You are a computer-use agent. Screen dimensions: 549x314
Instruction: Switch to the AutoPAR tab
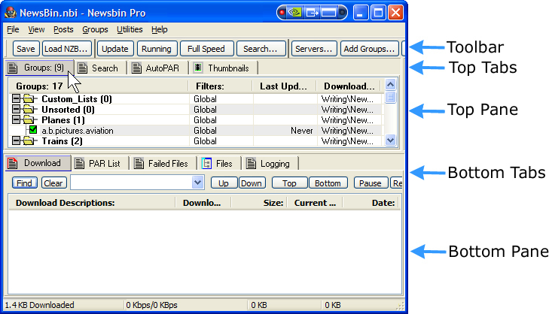[x=157, y=68]
